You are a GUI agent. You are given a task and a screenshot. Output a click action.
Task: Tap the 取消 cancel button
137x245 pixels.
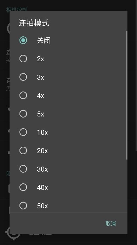tap(110, 224)
